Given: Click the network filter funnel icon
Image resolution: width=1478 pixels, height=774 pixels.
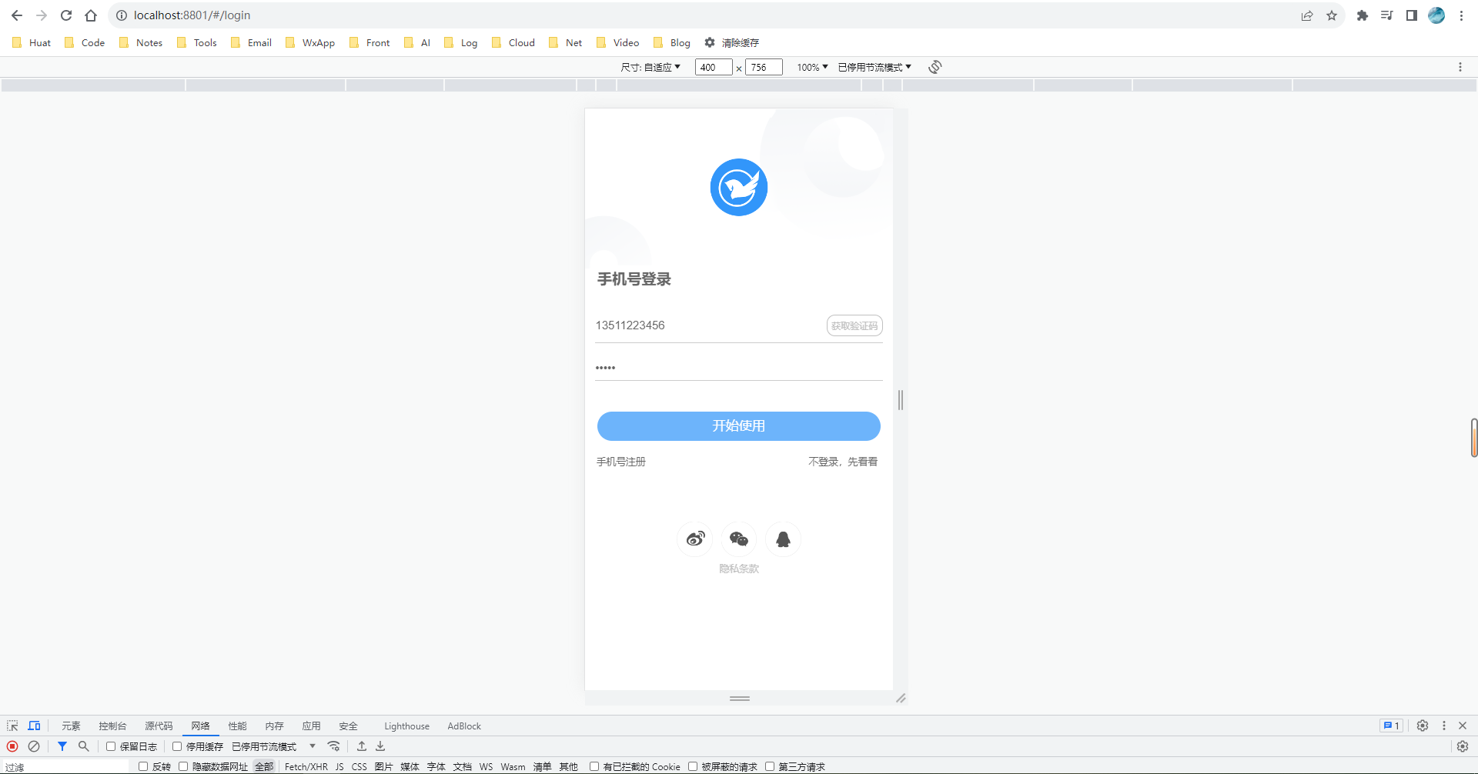Looking at the screenshot, I should (x=62, y=746).
